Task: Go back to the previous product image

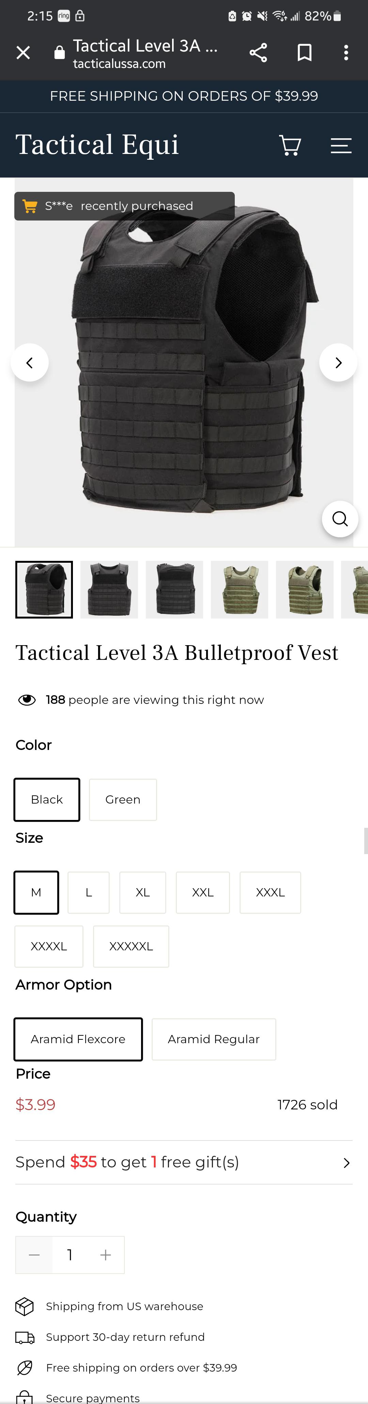Action: pos(30,362)
